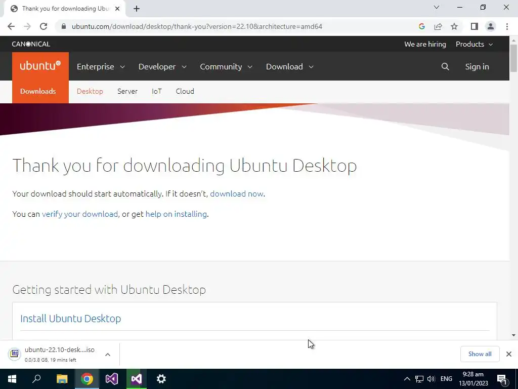Close the downloads bar

509,354
